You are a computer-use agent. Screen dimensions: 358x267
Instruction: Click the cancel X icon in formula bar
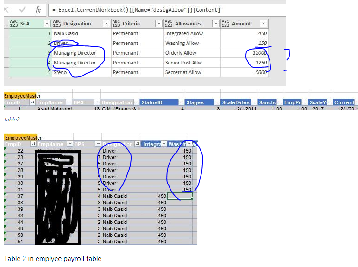click(6, 10)
